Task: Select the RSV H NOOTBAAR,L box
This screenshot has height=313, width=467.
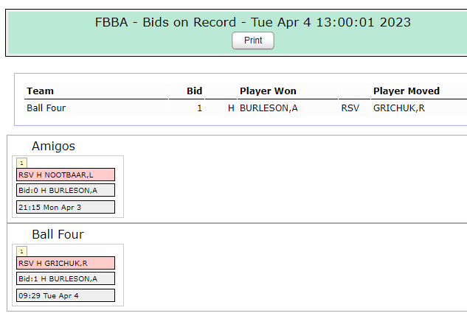Action: tap(66, 175)
